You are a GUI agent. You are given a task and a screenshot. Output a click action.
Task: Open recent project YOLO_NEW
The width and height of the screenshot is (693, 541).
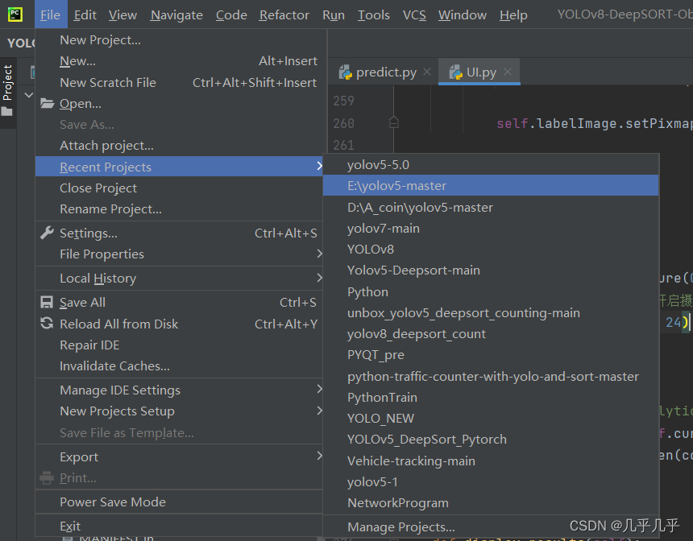click(491, 418)
